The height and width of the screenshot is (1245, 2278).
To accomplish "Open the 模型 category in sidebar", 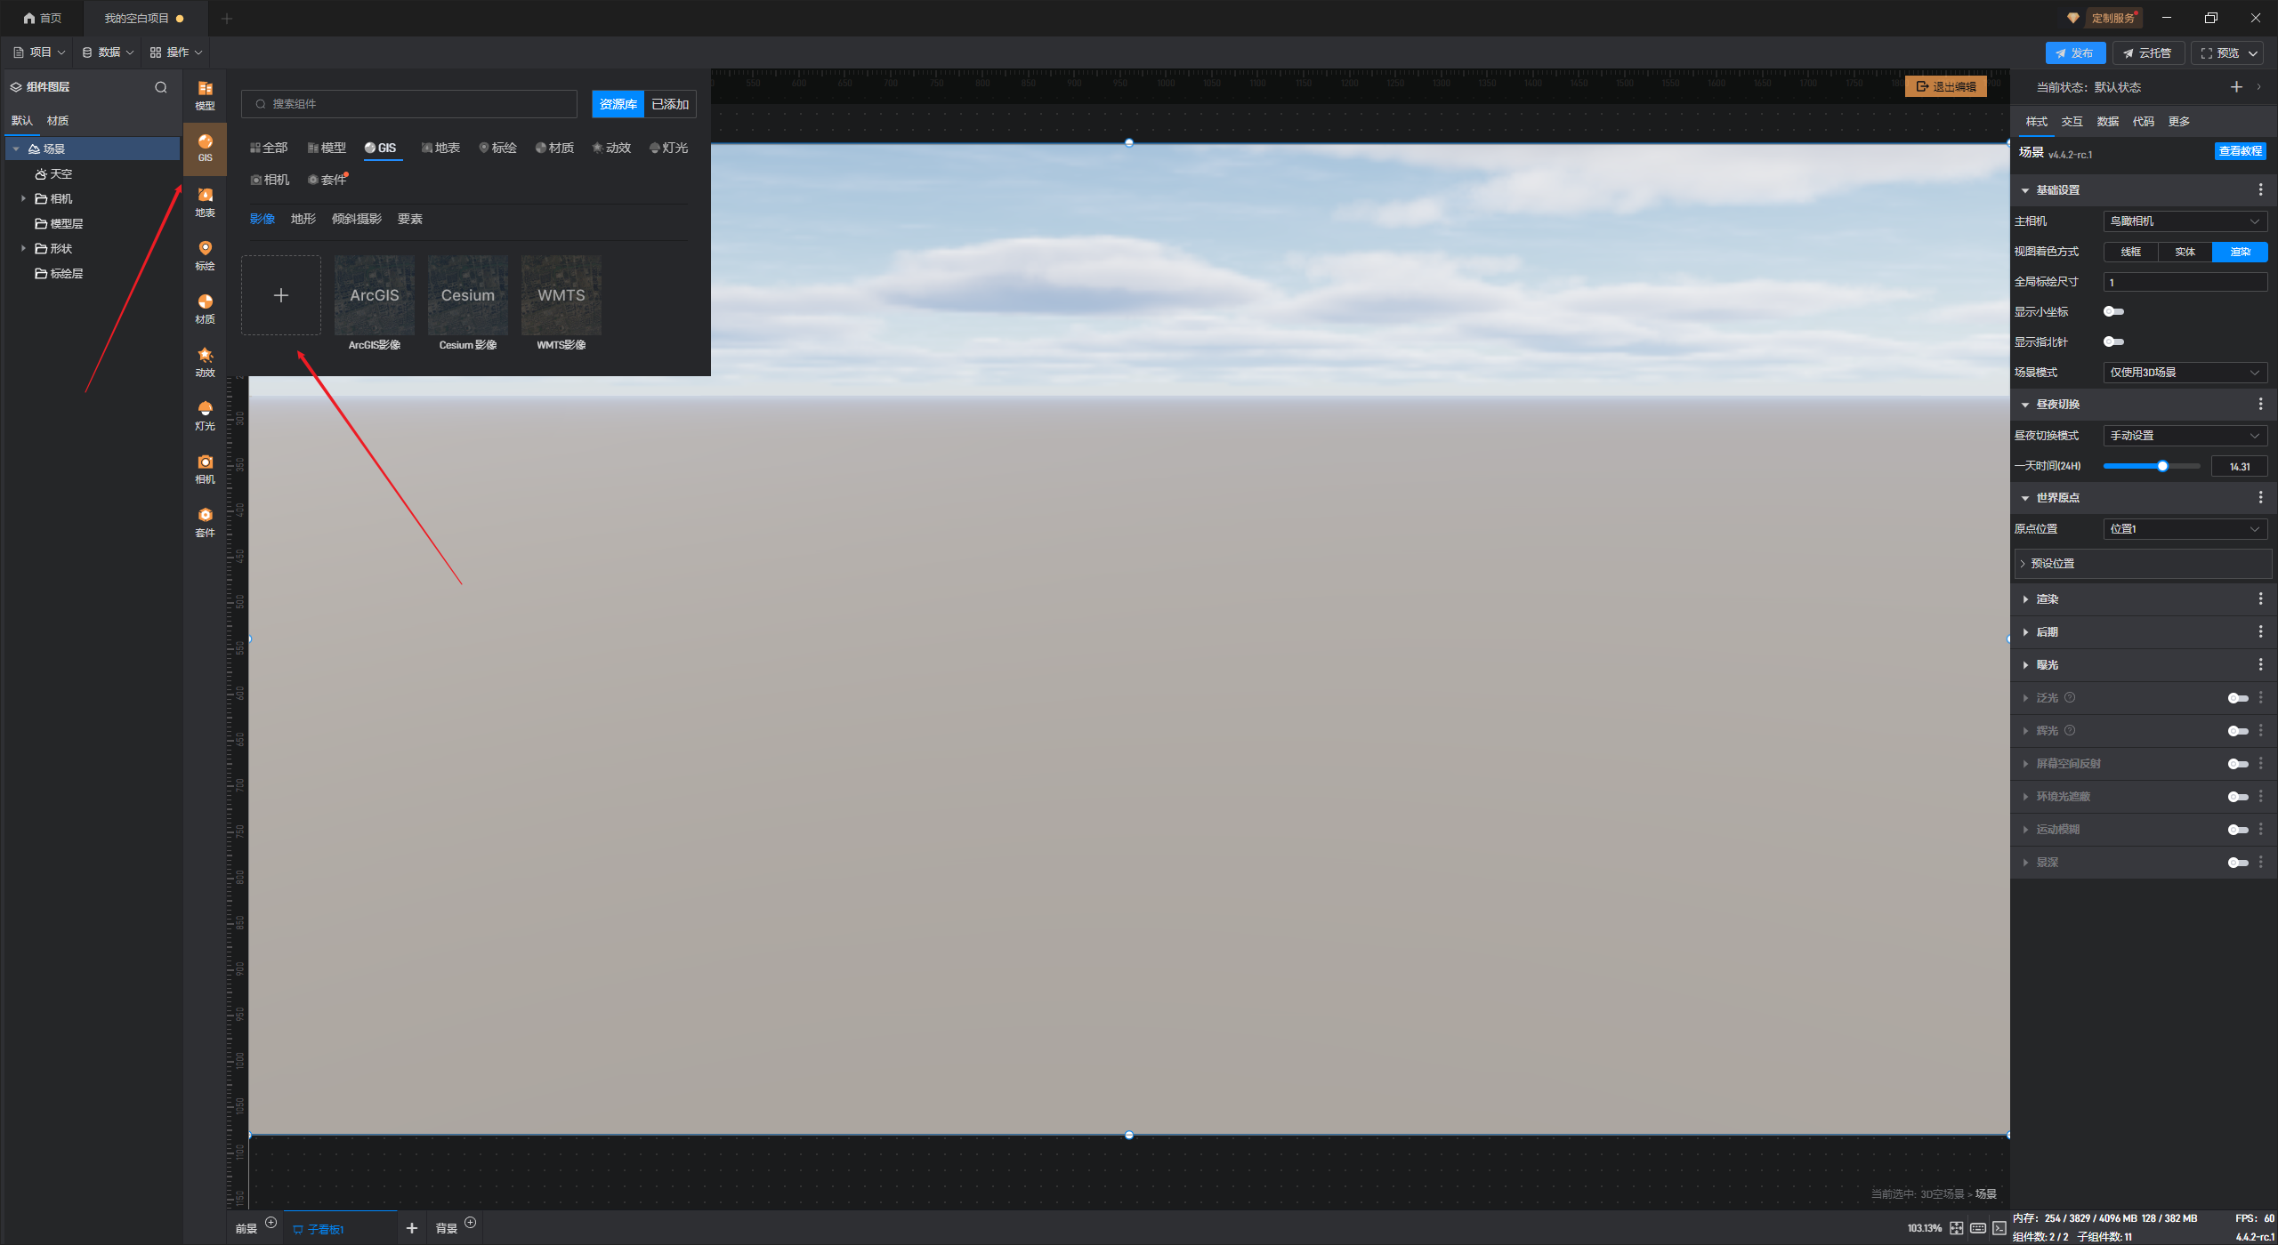I will (x=205, y=94).
